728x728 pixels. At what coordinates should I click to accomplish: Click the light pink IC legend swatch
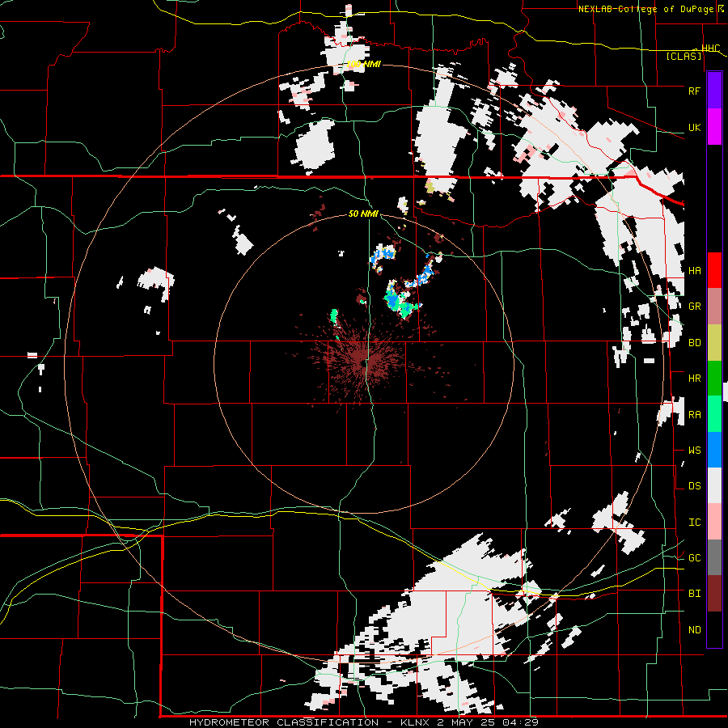pos(714,522)
